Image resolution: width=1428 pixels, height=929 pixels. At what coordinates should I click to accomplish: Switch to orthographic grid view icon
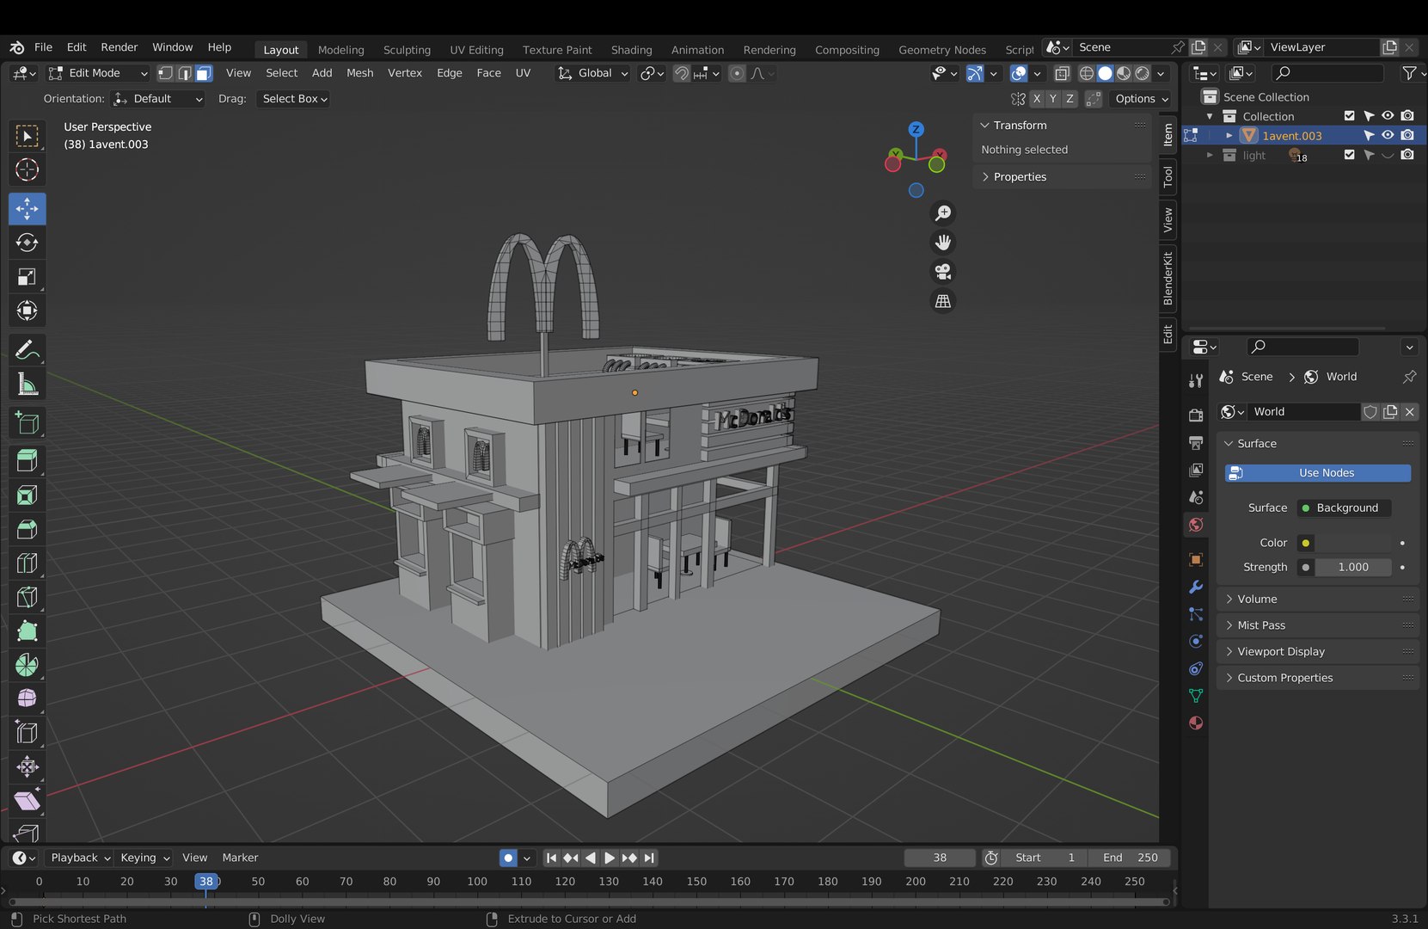(x=943, y=301)
